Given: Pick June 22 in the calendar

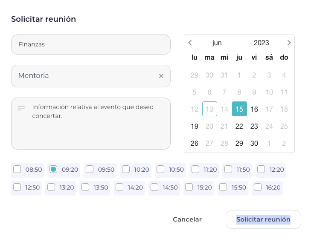Looking at the screenshot, I should tap(239, 126).
